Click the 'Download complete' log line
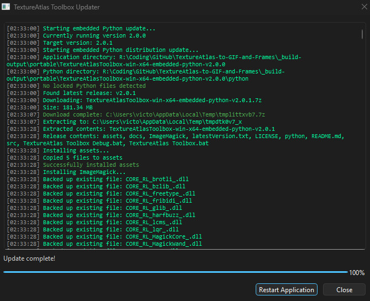Screen dimensions: 370x301 point(136,114)
